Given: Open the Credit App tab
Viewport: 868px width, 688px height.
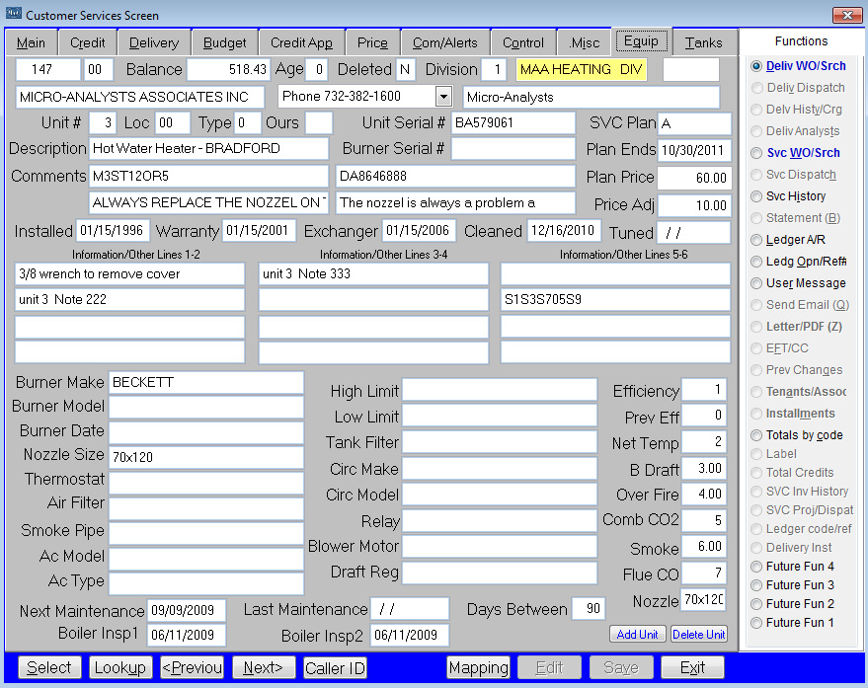Looking at the screenshot, I should pos(301,42).
